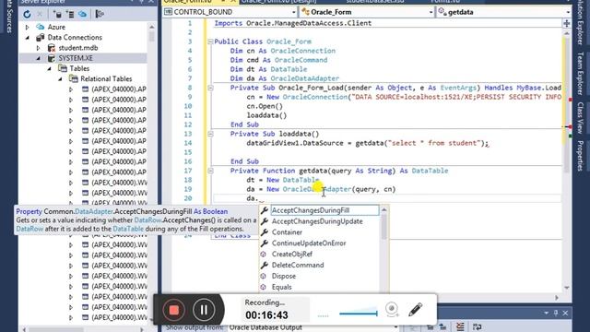
Task: Open the getdata member dropdown
Action: click(568, 12)
